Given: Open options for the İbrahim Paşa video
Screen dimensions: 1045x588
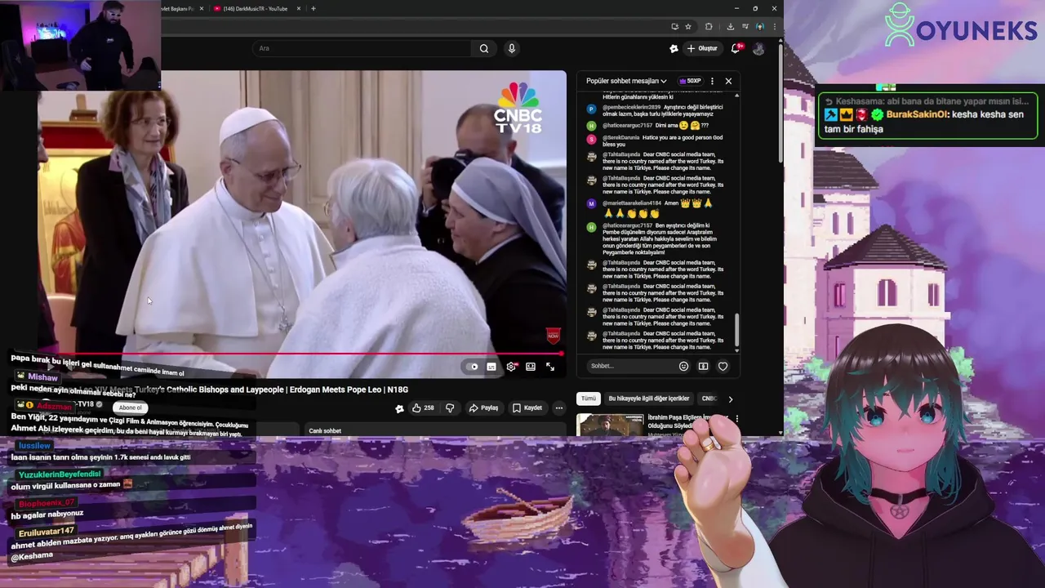Looking at the screenshot, I should tap(736, 419).
